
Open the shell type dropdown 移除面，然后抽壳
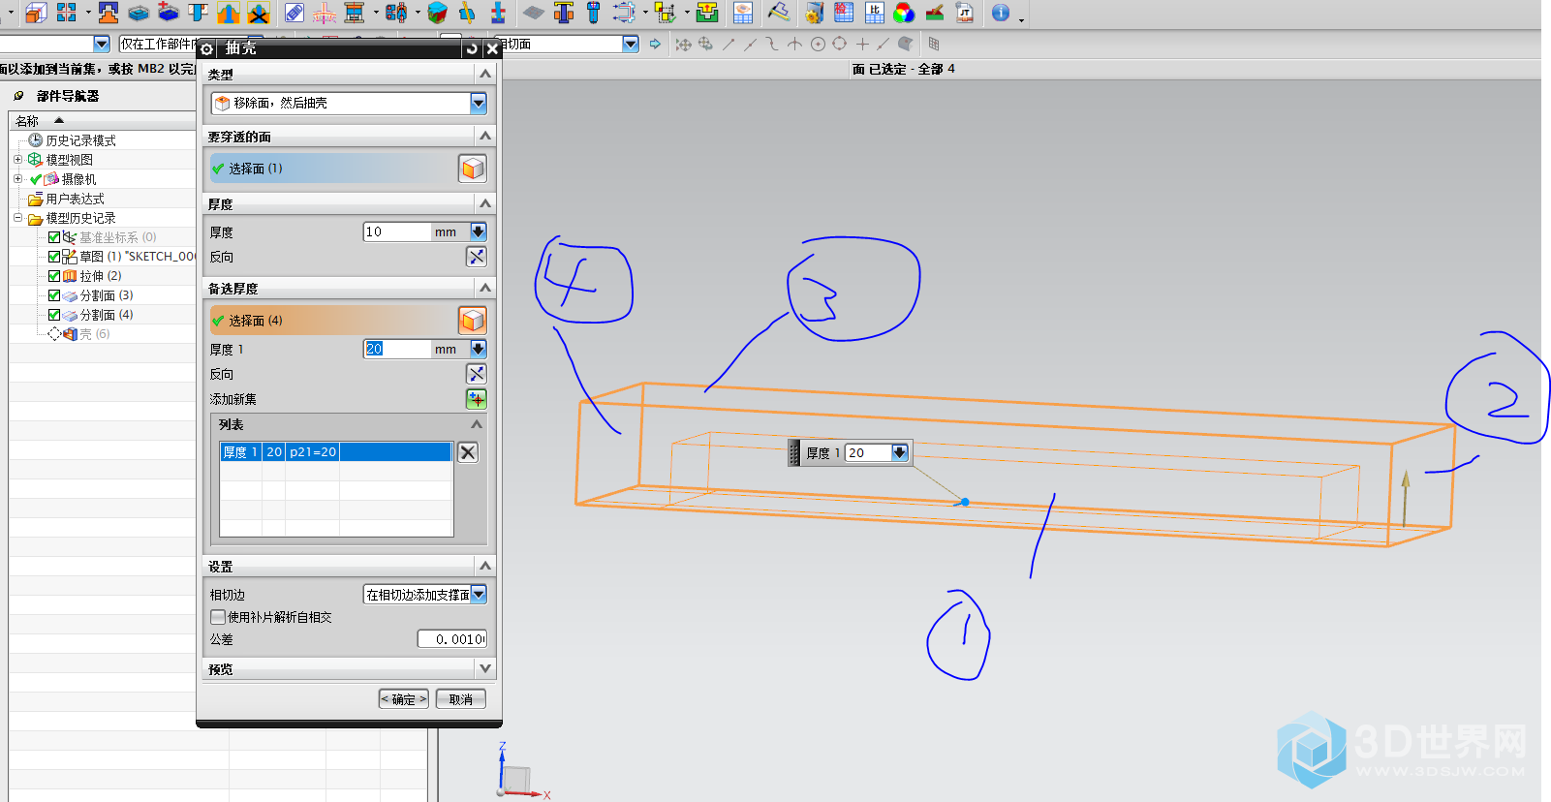(x=479, y=103)
